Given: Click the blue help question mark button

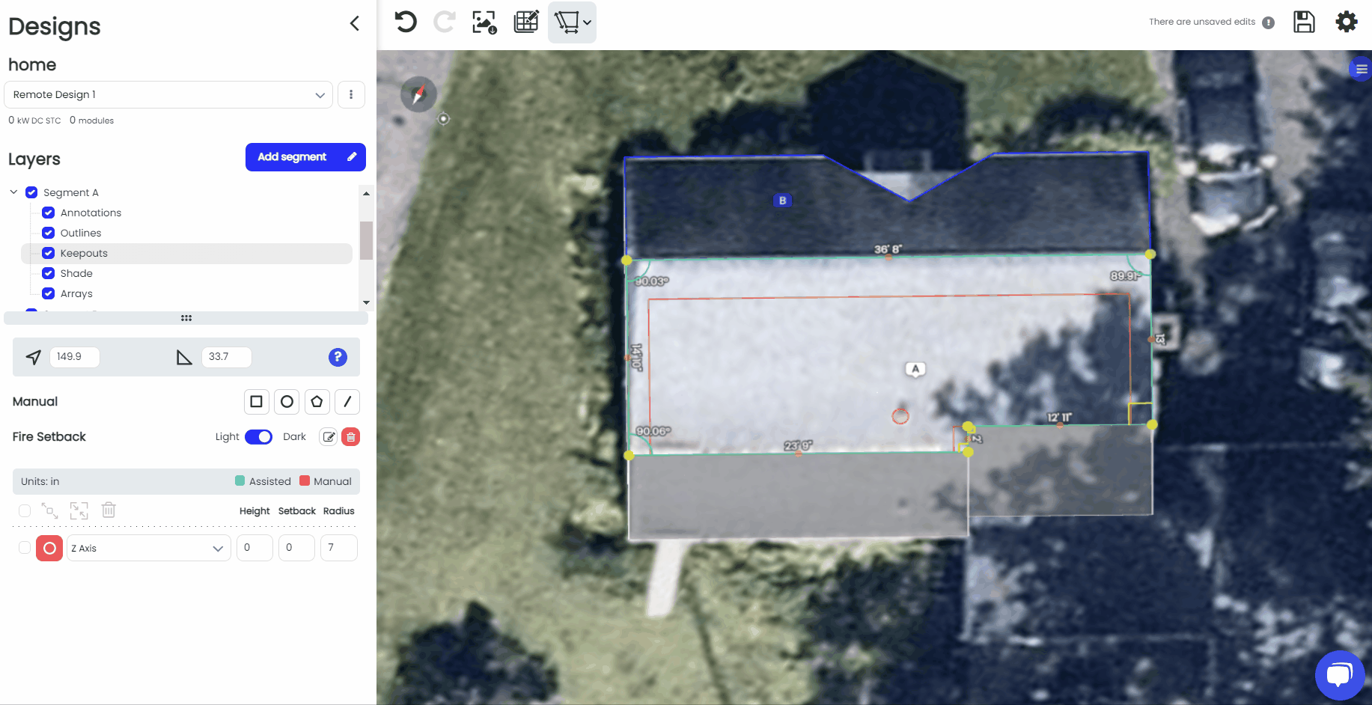Looking at the screenshot, I should [338, 357].
